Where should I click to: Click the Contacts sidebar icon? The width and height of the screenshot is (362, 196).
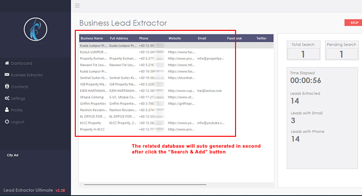click(x=7, y=87)
